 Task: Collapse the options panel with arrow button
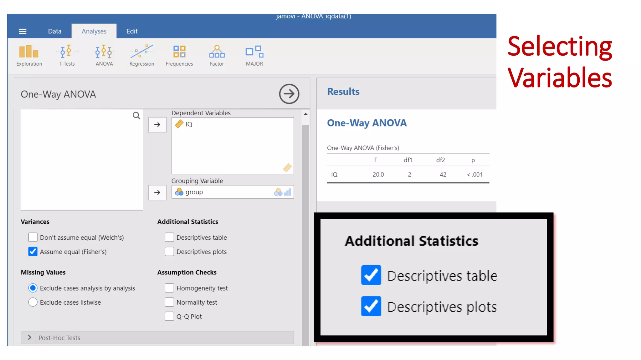tap(289, 94)
